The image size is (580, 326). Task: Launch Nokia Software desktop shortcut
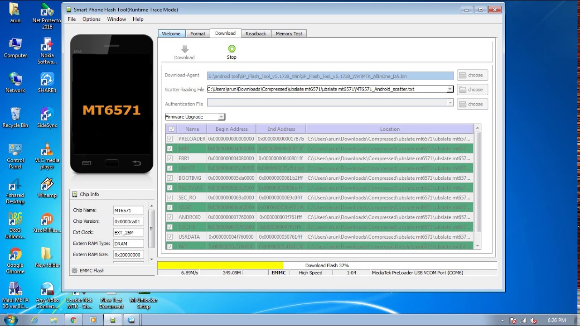pyautogui.click(x=47, y=51)
